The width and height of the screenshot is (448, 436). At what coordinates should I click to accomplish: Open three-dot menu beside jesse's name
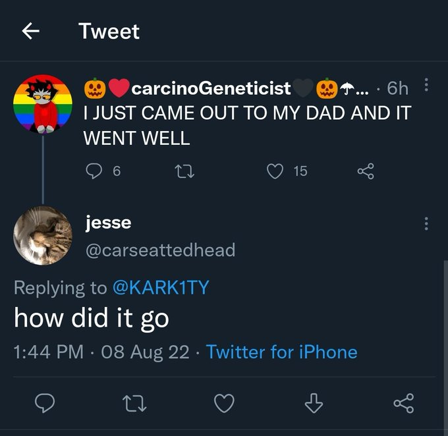point(426,225)
